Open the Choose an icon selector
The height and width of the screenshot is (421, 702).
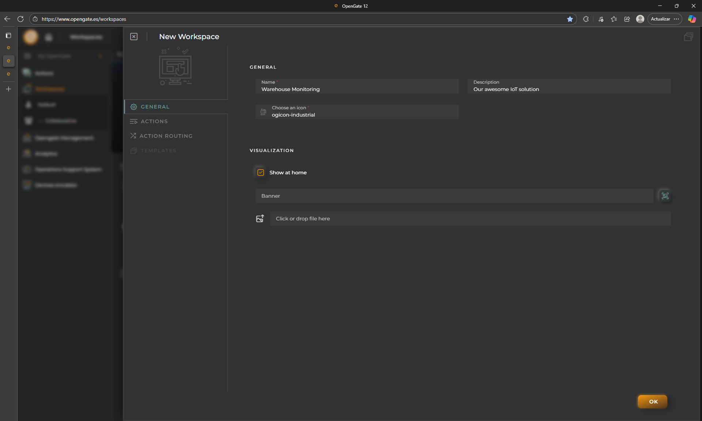click(357, 112)
